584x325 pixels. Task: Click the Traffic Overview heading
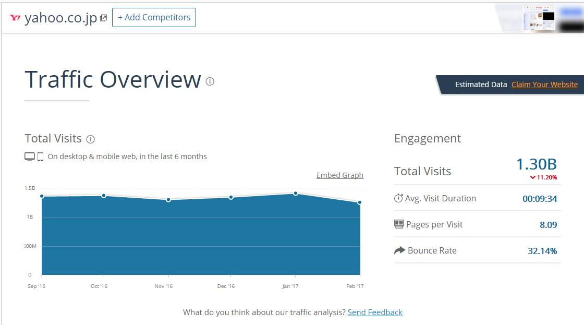[x=113, y=79]
